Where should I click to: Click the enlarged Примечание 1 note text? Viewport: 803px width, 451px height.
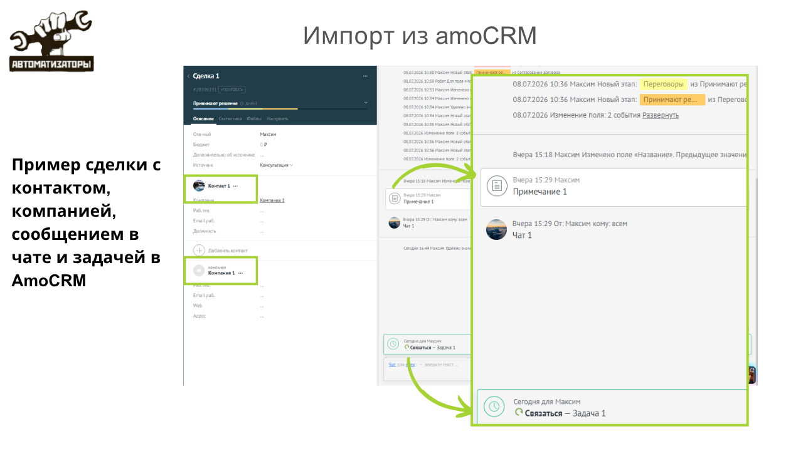click(x=540, y=192)
